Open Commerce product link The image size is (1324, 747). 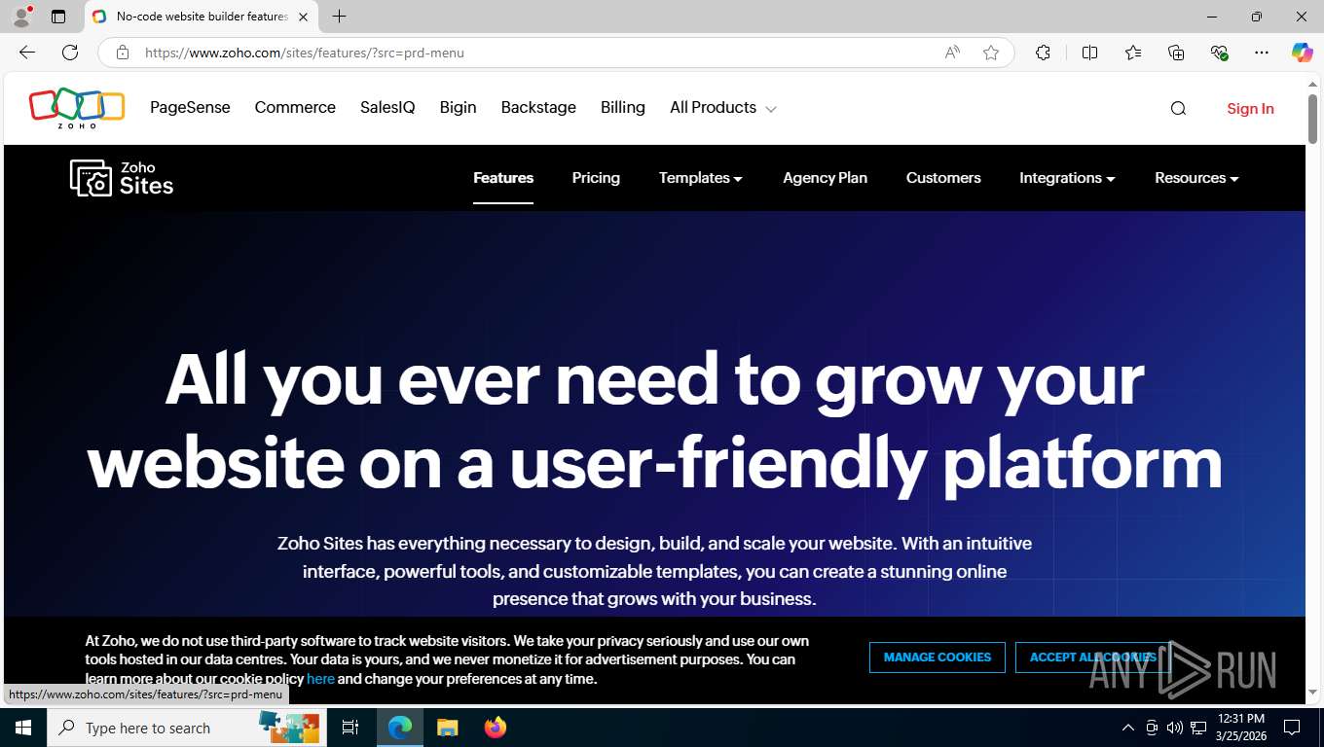[x=295, y=107]
